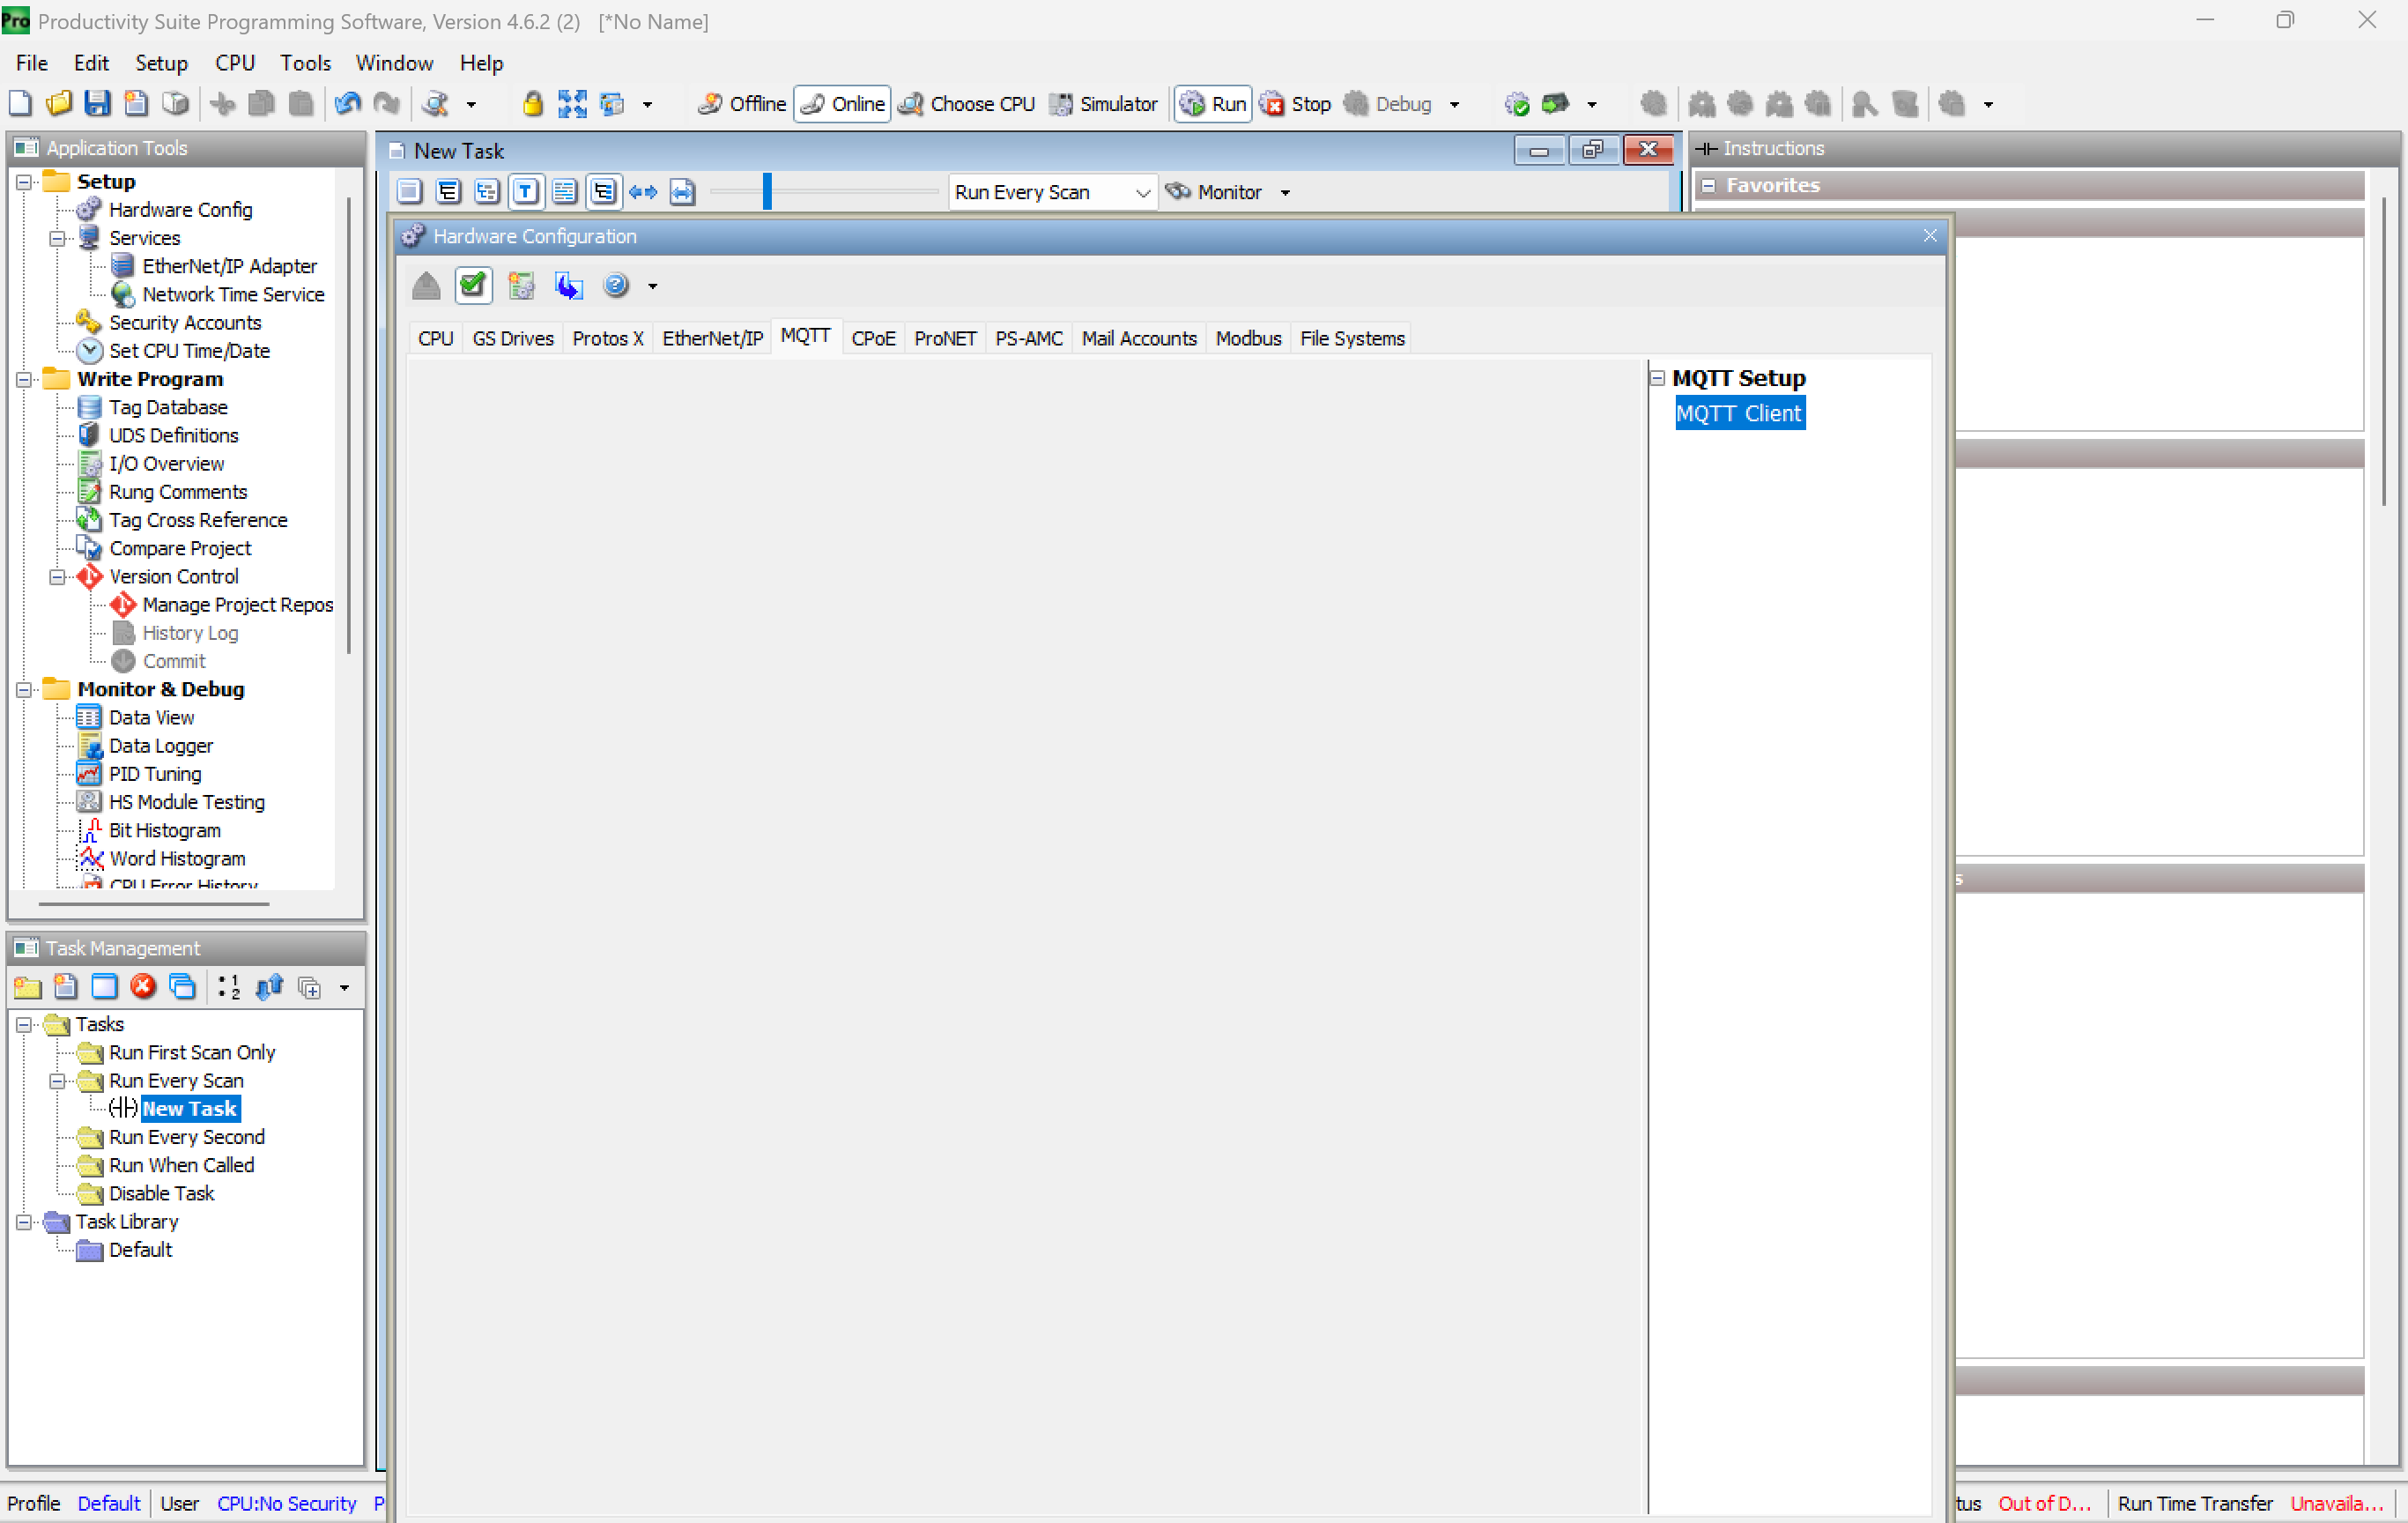Open Data View under Monitor & Debug

tap(151, 718)
